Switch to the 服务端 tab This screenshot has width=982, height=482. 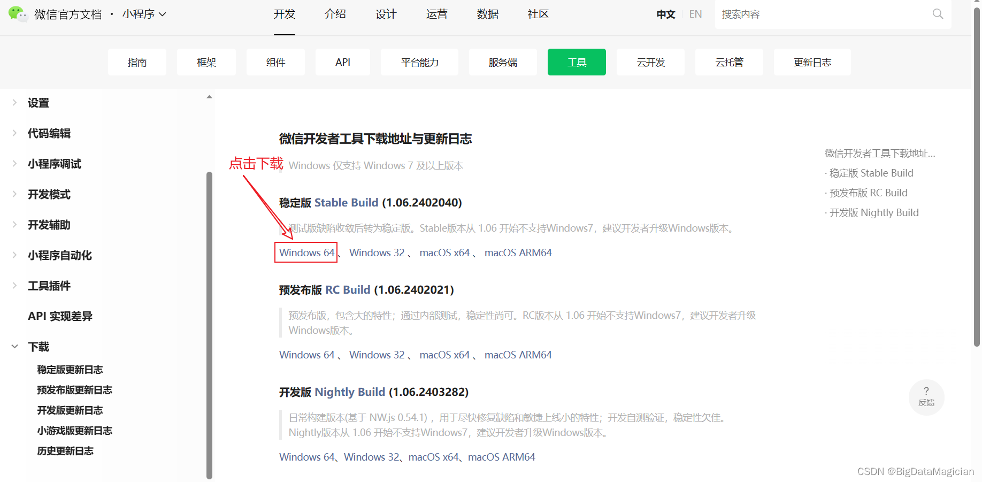[x=503, y=62]
